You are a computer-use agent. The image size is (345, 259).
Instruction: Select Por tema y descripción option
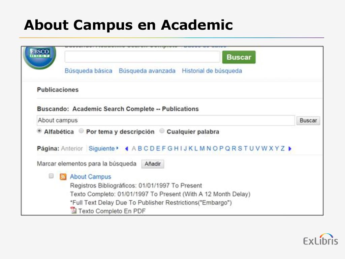tap(81, 131)
